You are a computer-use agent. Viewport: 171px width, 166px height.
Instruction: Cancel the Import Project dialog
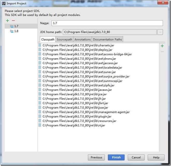pos(136,157)
